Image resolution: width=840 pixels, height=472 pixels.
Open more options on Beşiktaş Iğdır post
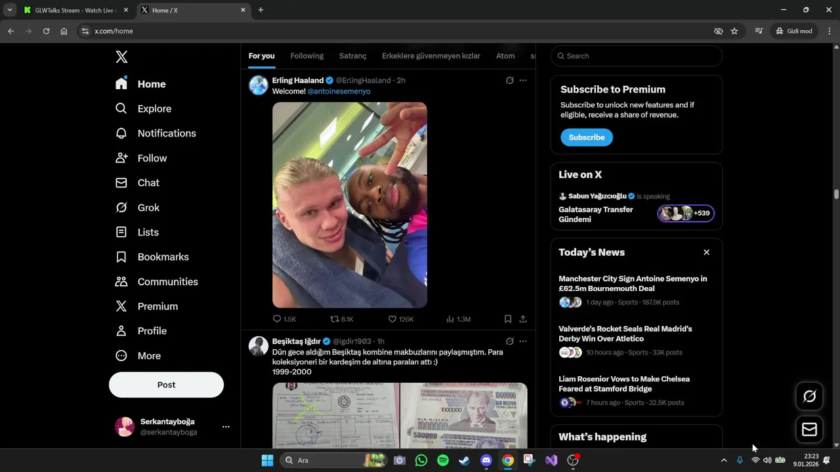(523, 341)
